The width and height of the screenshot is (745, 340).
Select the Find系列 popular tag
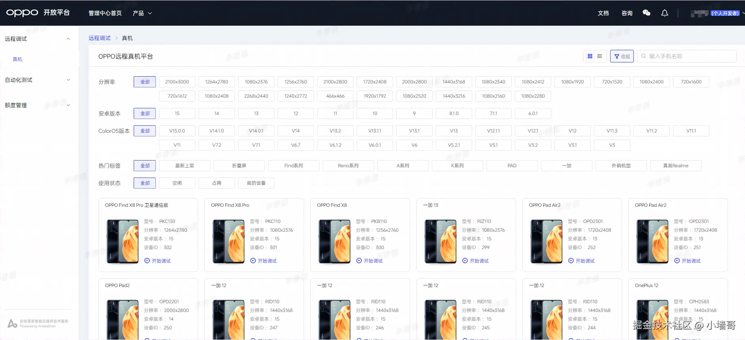294,166
